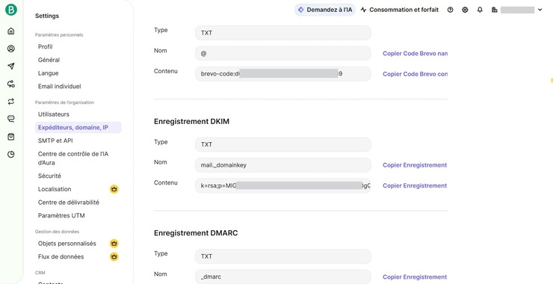Image resolution: width=553 pixels, height=284 pixels.
Task: Click the k=rsa DKIM content field
Action: coord(282,185)
